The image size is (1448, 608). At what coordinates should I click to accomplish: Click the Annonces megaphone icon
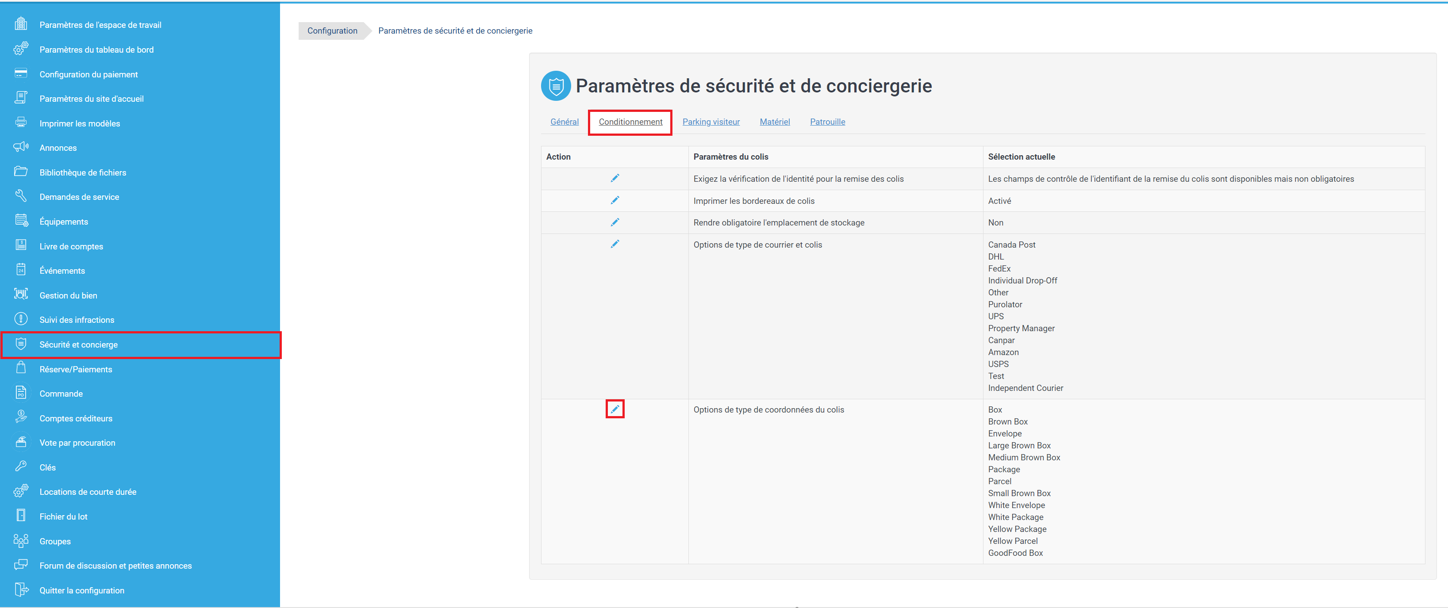(x=21, y=147)
